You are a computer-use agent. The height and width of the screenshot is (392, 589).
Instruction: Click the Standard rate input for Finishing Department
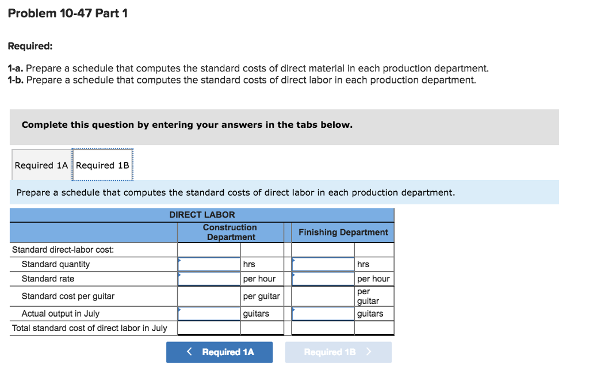(322, 278)
